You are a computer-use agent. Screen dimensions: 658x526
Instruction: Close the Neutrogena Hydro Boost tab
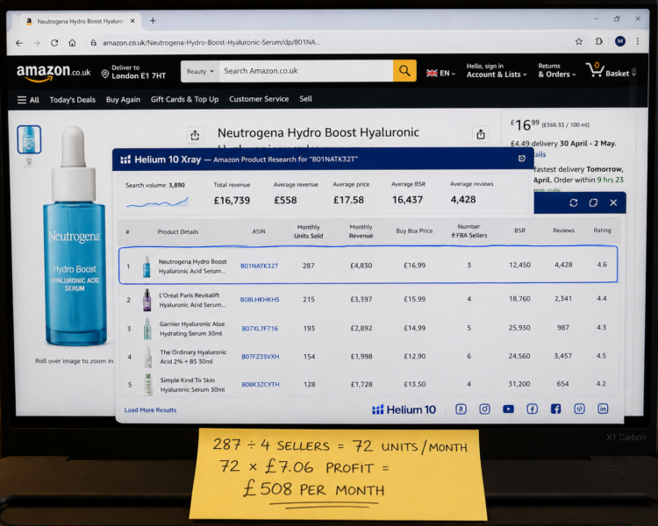(x=132, y=20)
